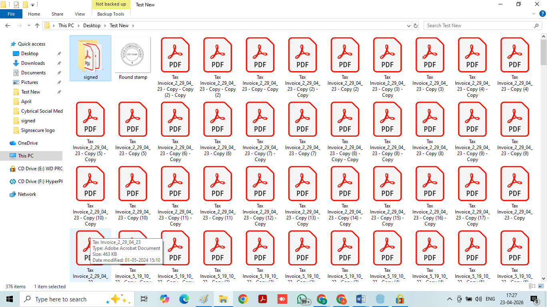Open address bar history dropdown
Screen dimensions: 547x307
[408, 26]
